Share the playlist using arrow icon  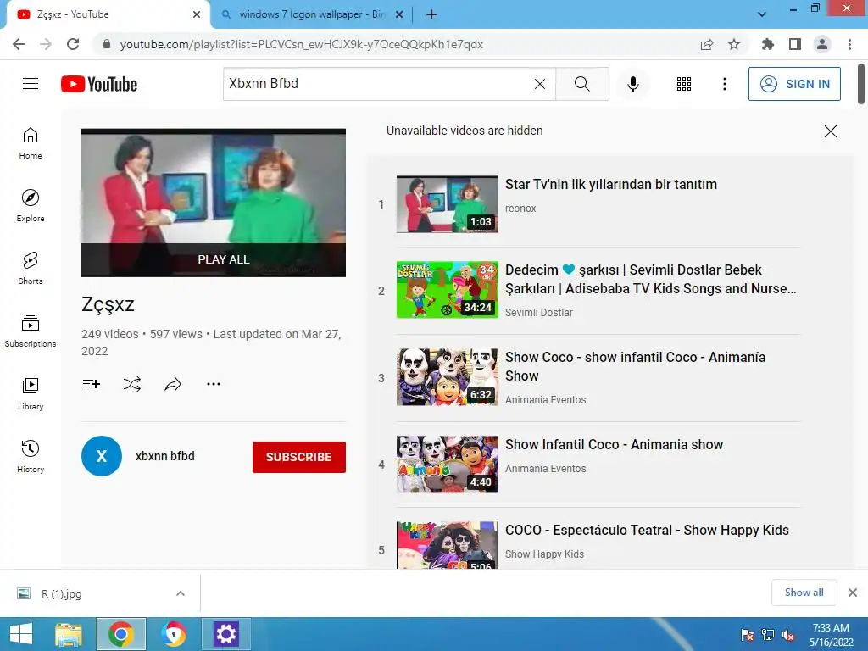tap(173, 384)
